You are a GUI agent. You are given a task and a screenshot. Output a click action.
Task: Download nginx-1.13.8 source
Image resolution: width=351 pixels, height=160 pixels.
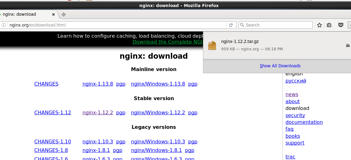(x=98, y=84)
